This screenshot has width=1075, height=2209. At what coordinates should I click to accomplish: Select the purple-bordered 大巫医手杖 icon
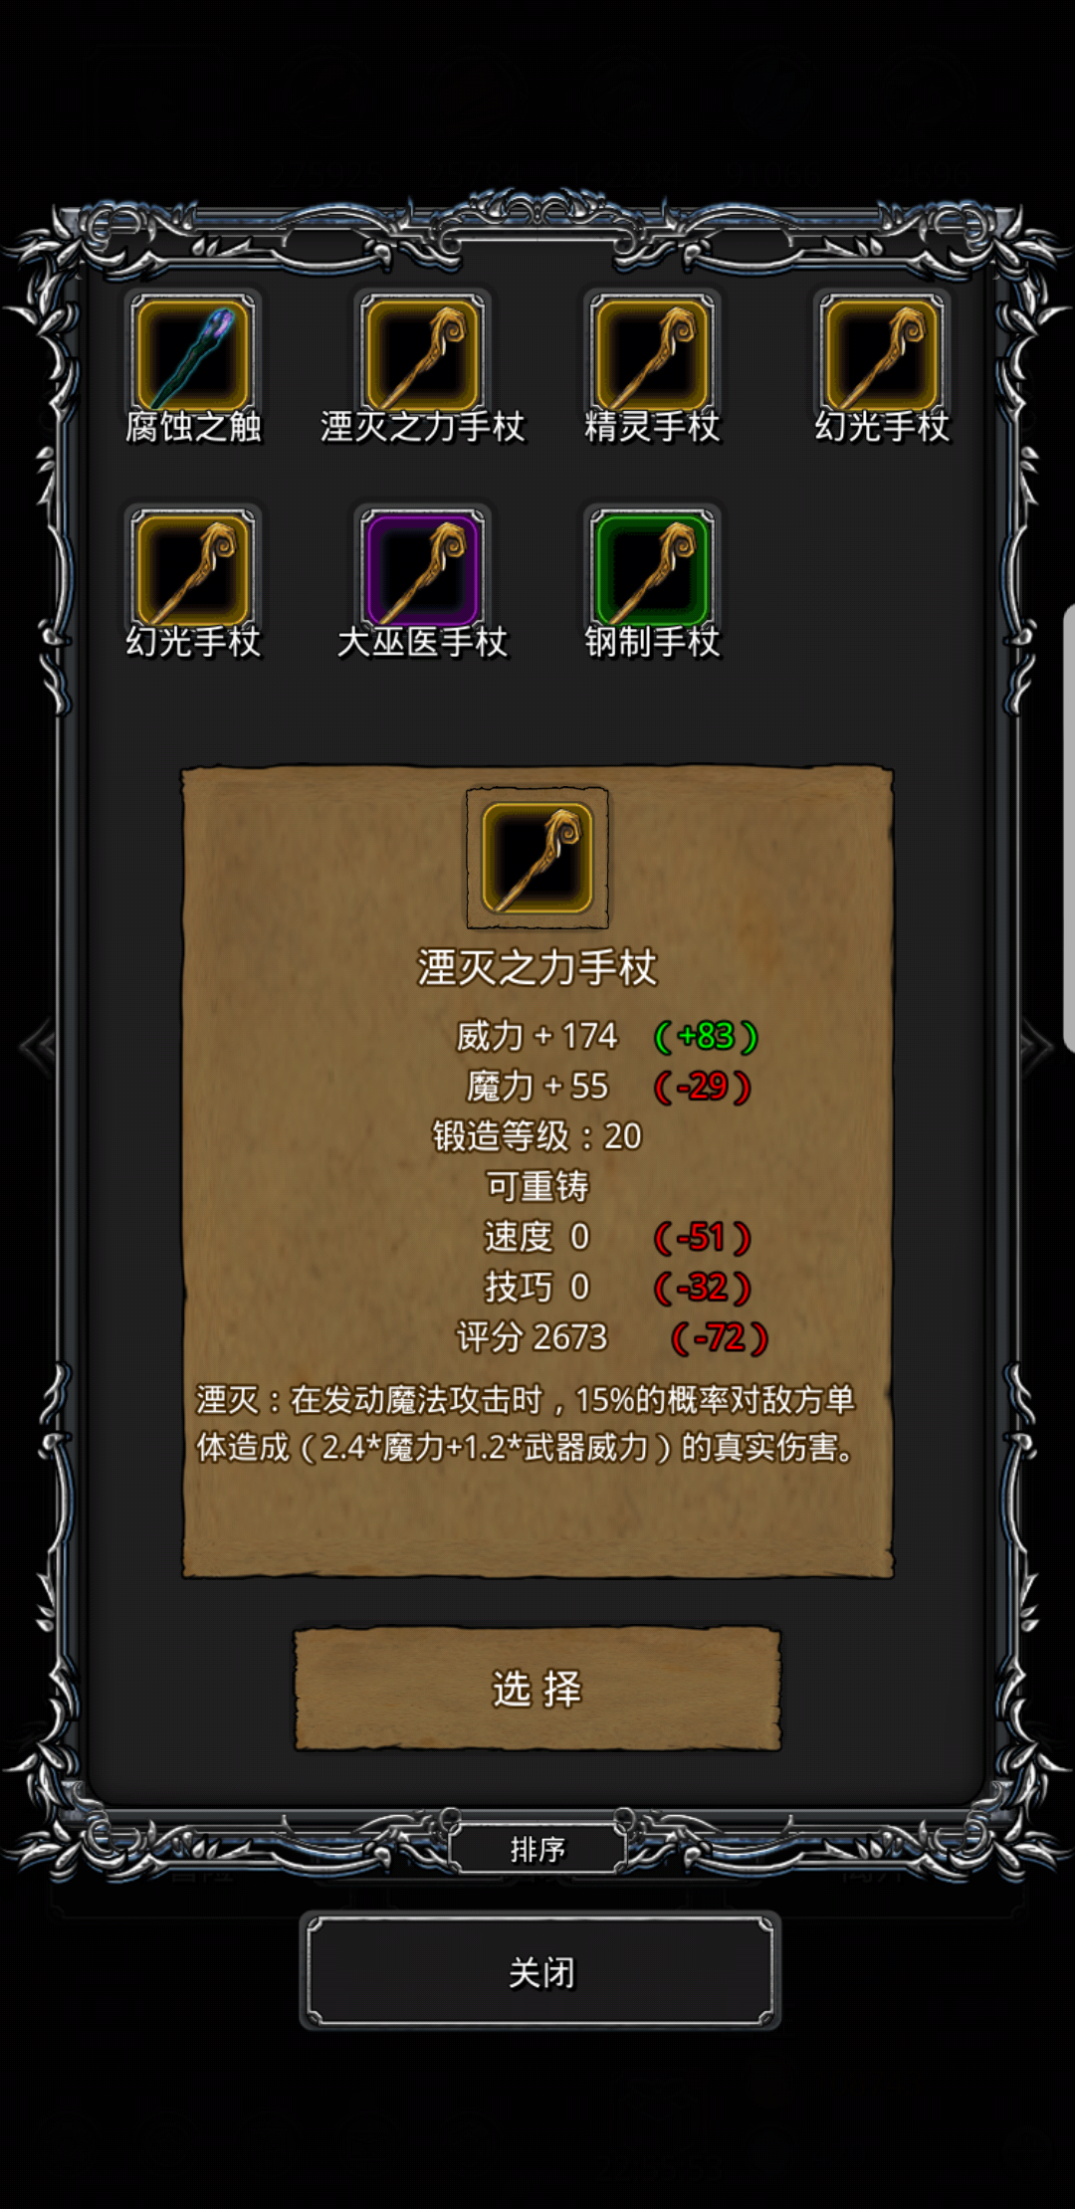click(423, 569)
